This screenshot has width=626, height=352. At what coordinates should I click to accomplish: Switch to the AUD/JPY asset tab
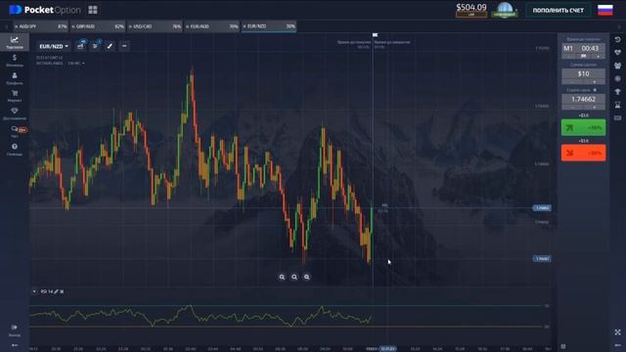pyautogui.click(x=41, y=26)
